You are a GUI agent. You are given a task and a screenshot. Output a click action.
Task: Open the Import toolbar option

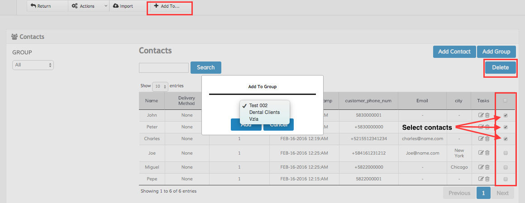click(x=123, y=6)
